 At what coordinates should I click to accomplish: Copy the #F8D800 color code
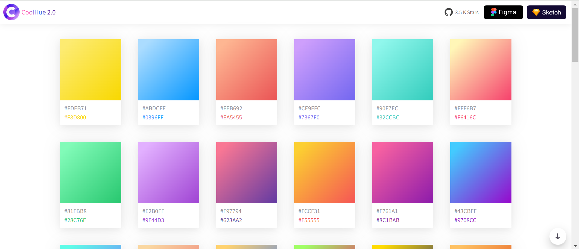[x=75, y=118]
